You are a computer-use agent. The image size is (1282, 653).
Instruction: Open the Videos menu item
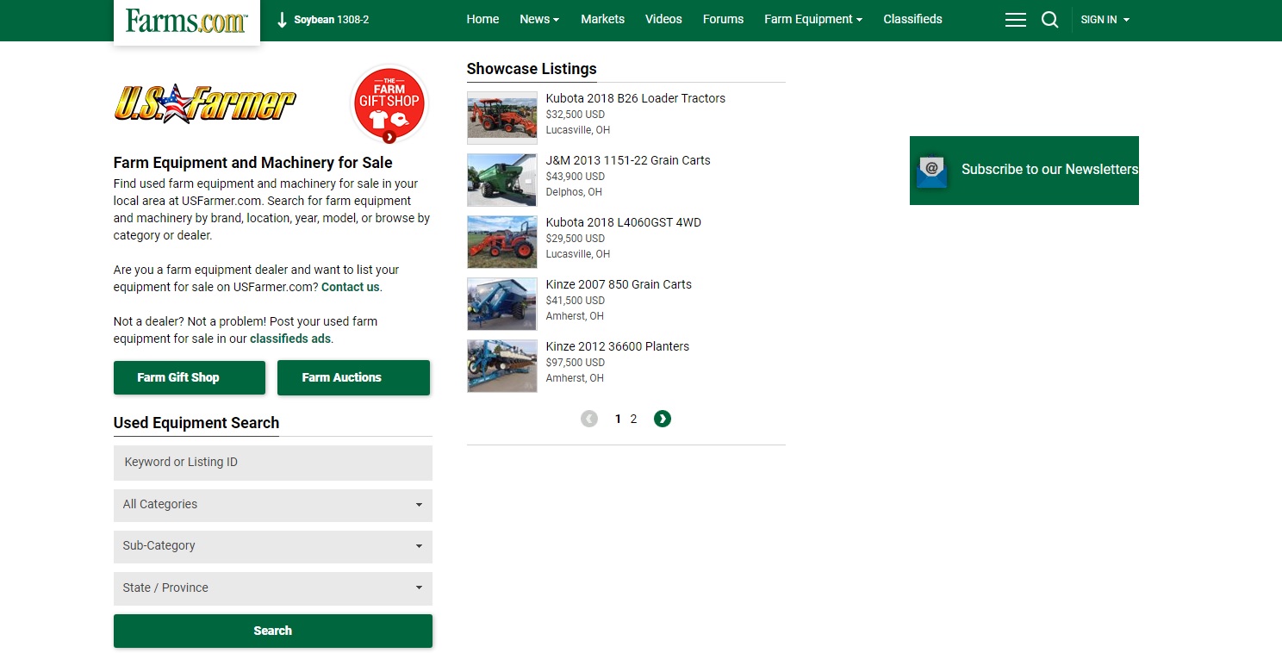point(663,19)
